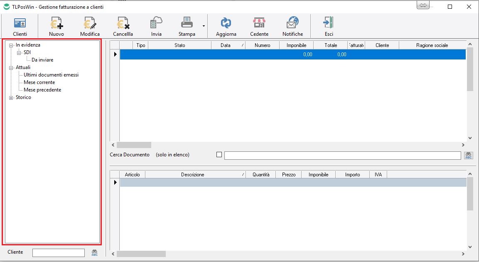Collapse the In evidenza tree node
The height and width of the screenshot is (262, 479).
point(11,45)
